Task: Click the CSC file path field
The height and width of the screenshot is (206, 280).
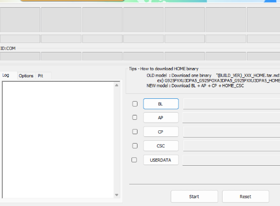Action: tap(231, 146)
